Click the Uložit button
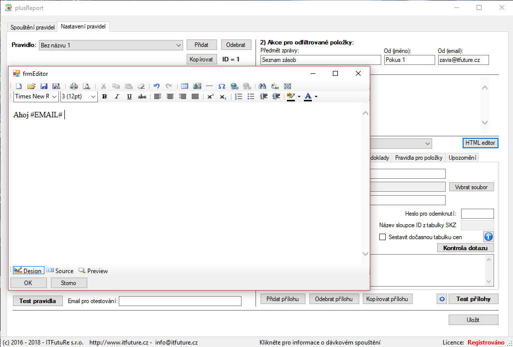This screenshot has height=347, width=513. coord(473,320)
